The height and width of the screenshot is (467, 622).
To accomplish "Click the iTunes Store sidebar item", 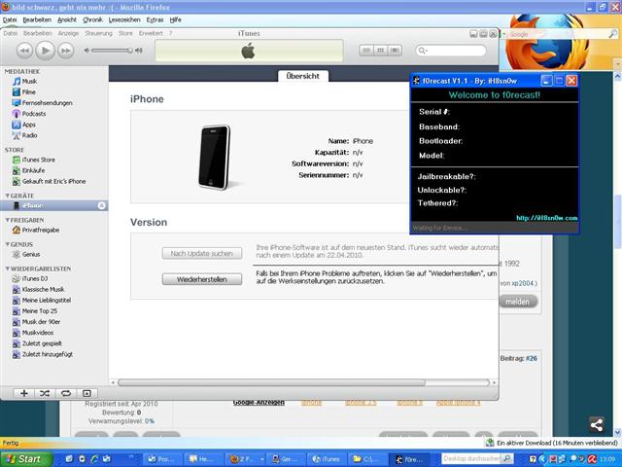I will (39, 160).
